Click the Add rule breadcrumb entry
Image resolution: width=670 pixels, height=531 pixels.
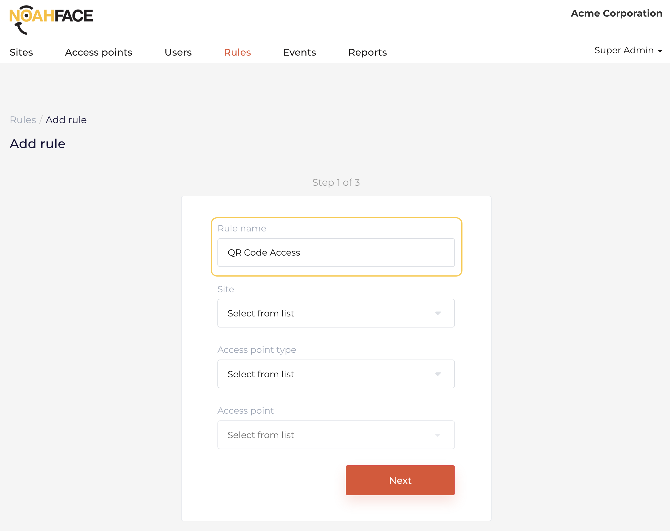pyautogui.click(x=66, y=120)
